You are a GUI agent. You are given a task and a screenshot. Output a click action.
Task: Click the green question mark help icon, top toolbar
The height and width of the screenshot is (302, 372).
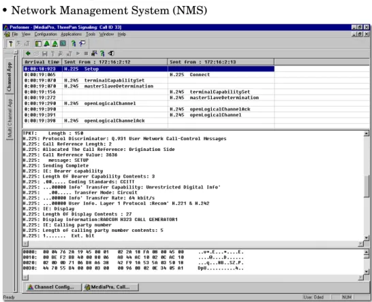(74, 44)
